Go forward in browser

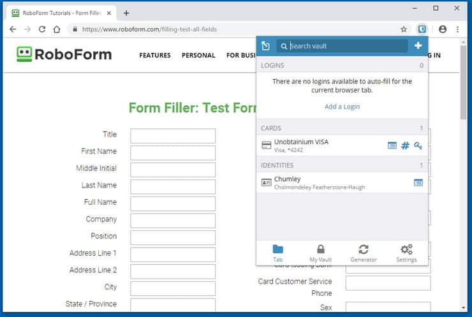tap(27, 29)
